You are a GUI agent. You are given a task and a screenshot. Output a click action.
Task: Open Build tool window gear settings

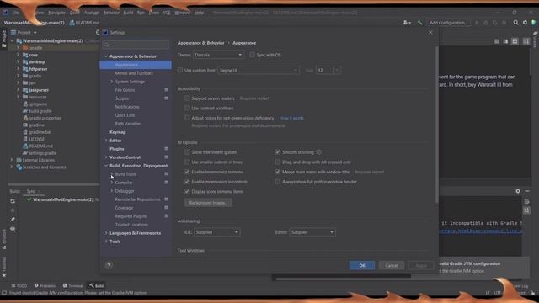(518, 191)
